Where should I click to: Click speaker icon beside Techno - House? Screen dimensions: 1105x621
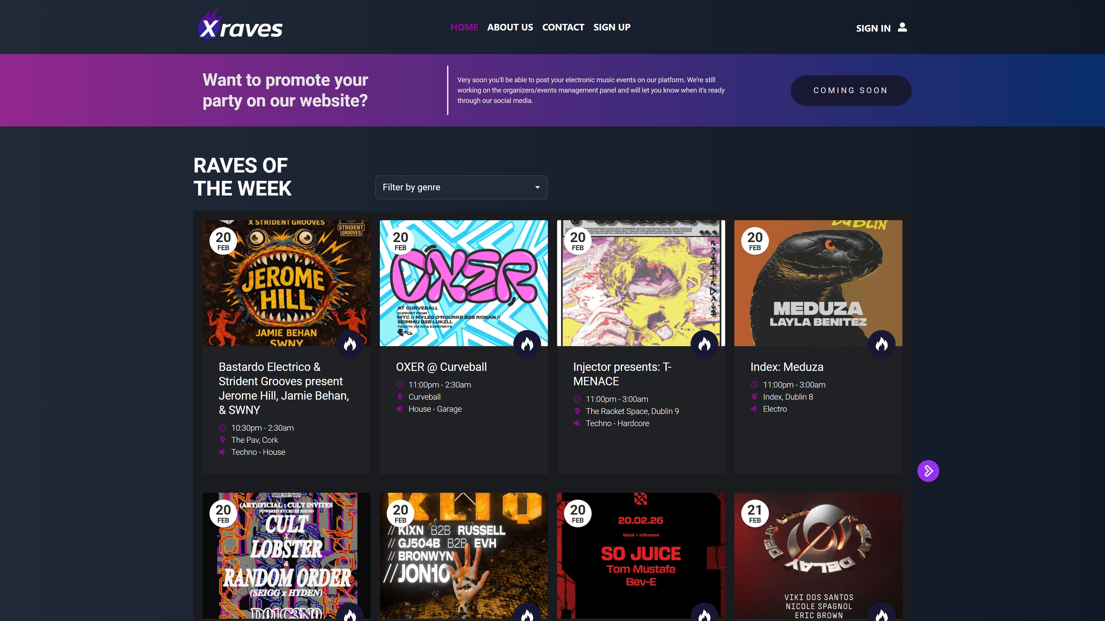223,452
